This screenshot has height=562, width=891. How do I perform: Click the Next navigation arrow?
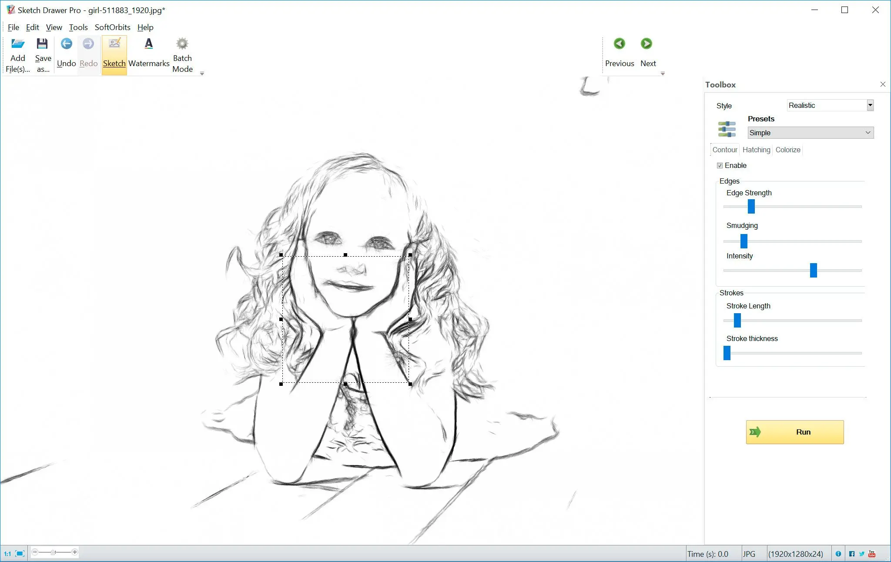point(646,43)
